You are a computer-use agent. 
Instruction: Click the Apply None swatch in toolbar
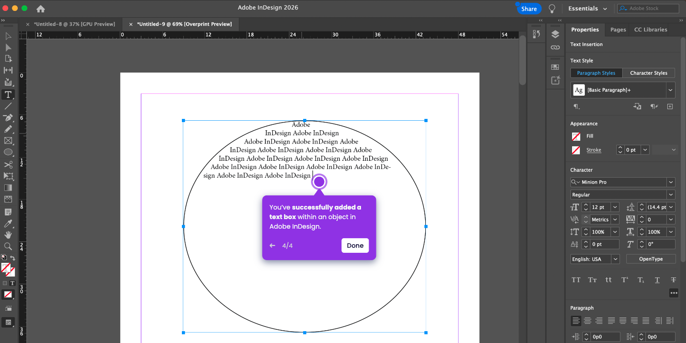click(8, 295)
